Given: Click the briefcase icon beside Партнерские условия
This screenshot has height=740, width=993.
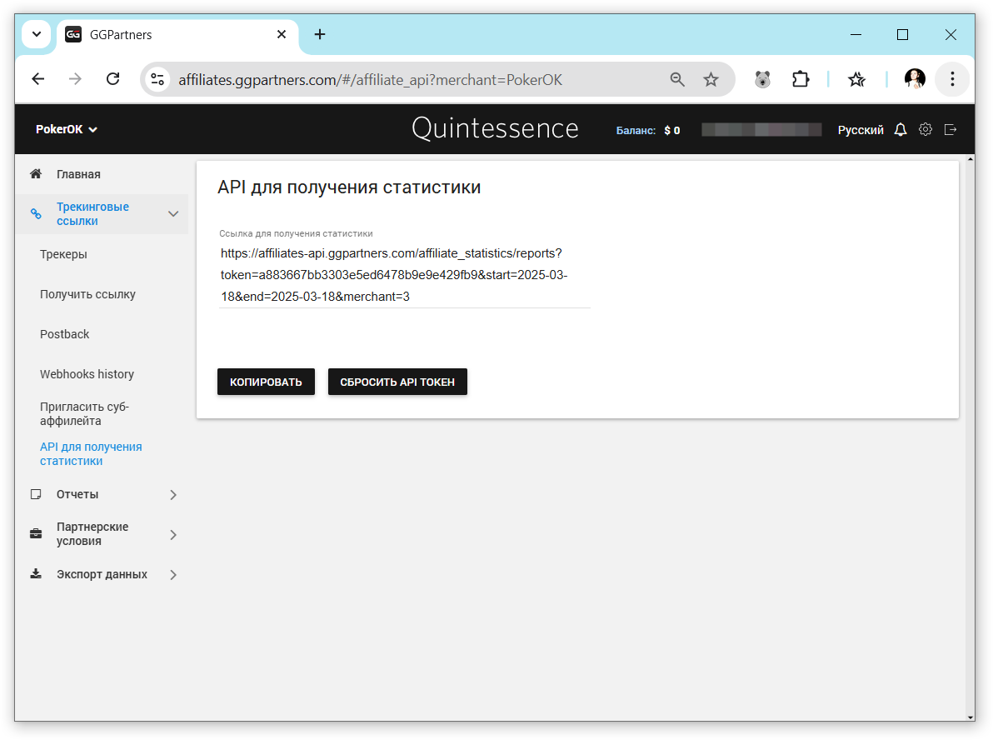Looking at the screenshot, I should pos(36,534).
